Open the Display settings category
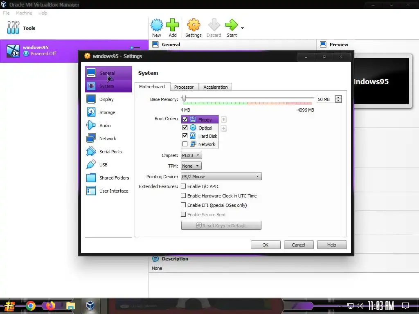 pyautogui.click(x=108, y=99)
